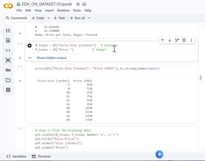Open the File menu
This screenshot has height=161, width=205.
(19, 10)
